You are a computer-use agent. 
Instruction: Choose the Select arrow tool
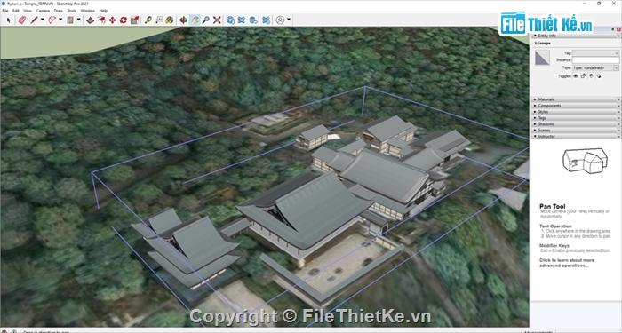9,20
